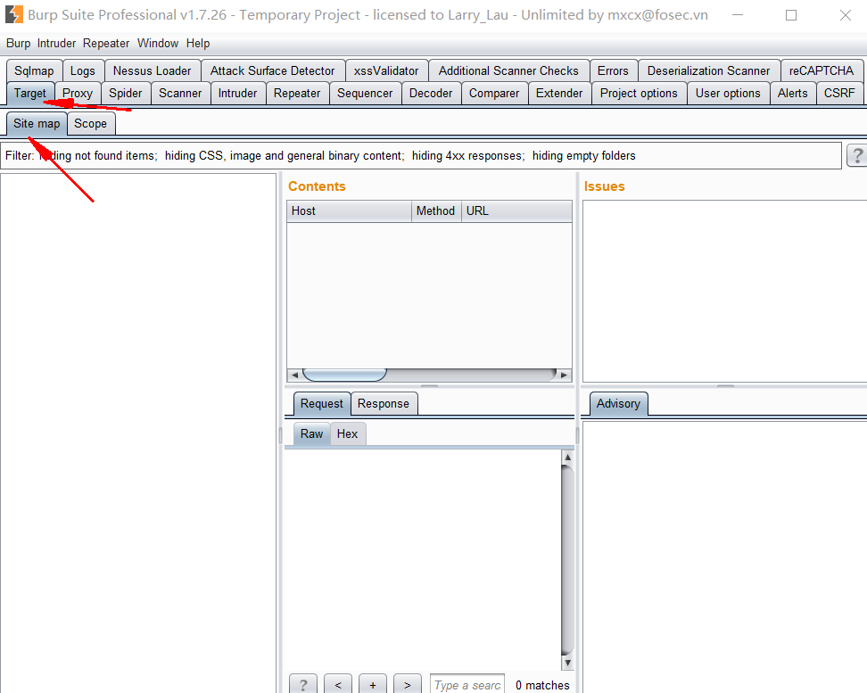The width and height of the screenshot is (867, 693).
Task: Select the reCAPTCHA tab
Action: [x=822, y=70]
